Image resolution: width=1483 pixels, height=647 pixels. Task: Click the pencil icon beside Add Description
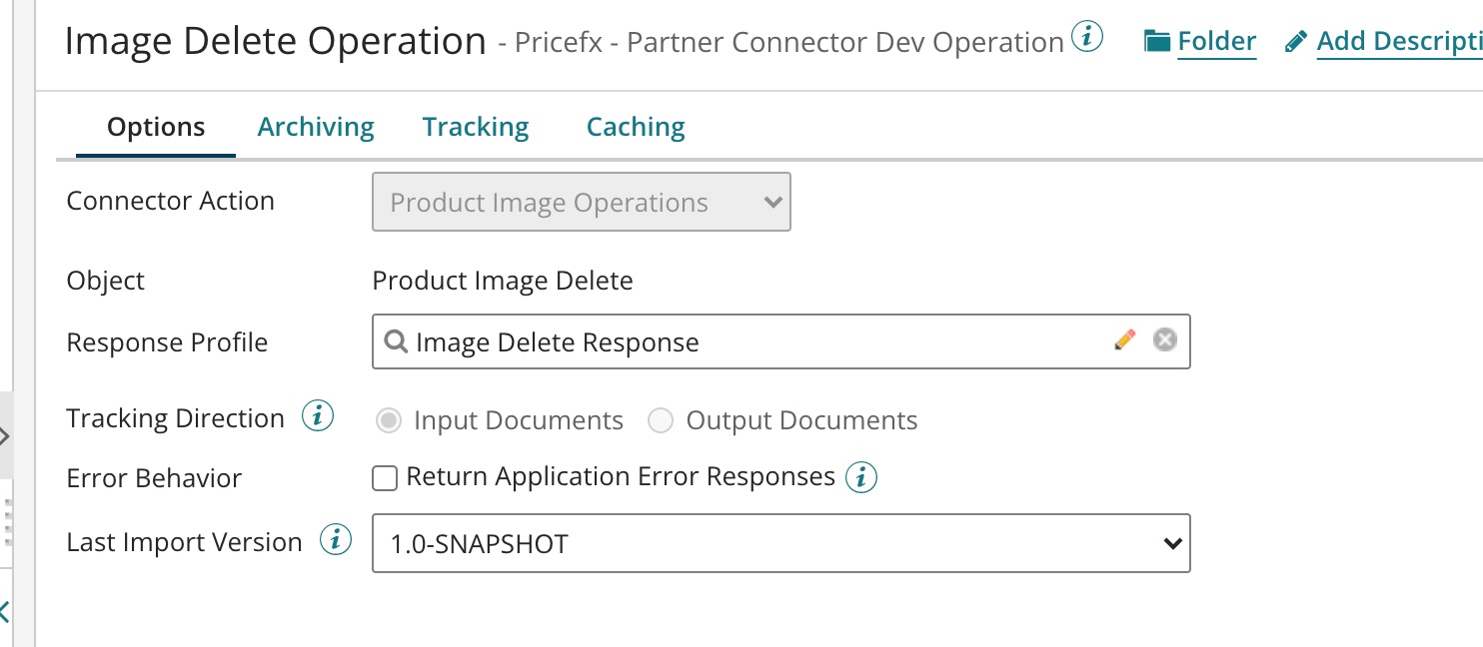pos(1295,42)
